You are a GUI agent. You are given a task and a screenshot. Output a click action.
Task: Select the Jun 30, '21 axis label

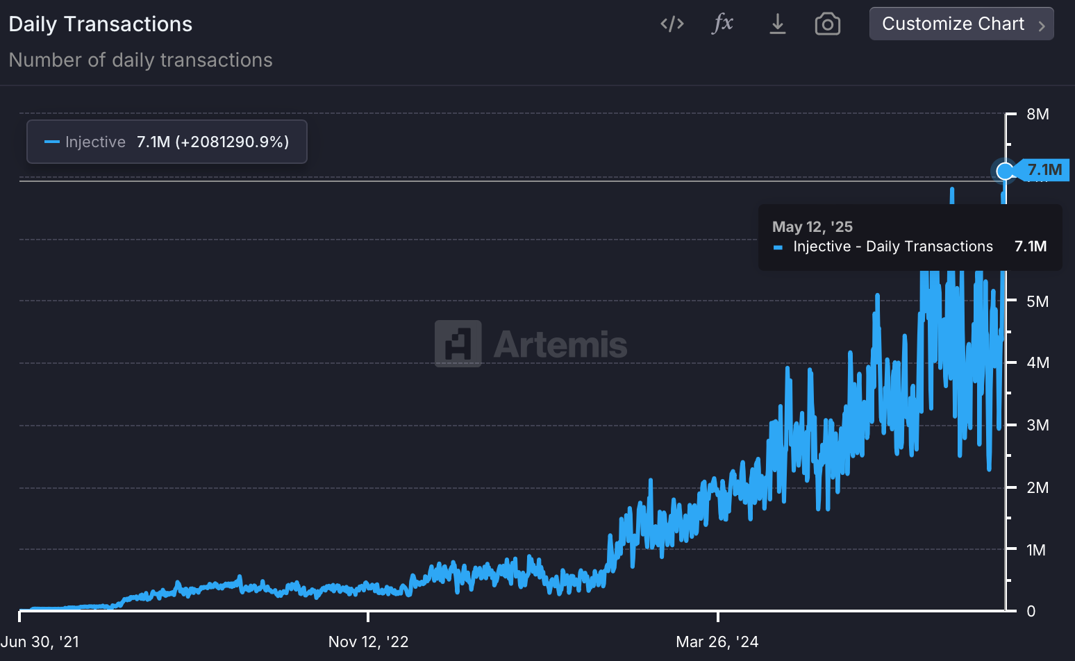(40, 642)
